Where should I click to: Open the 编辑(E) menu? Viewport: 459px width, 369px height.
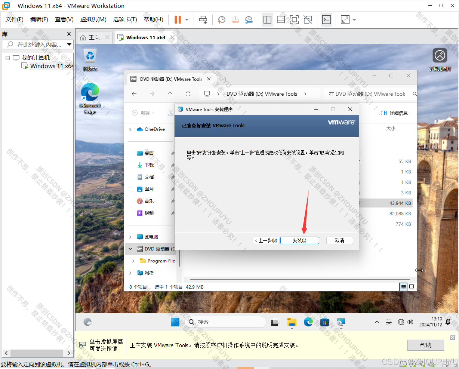(39, 19)
